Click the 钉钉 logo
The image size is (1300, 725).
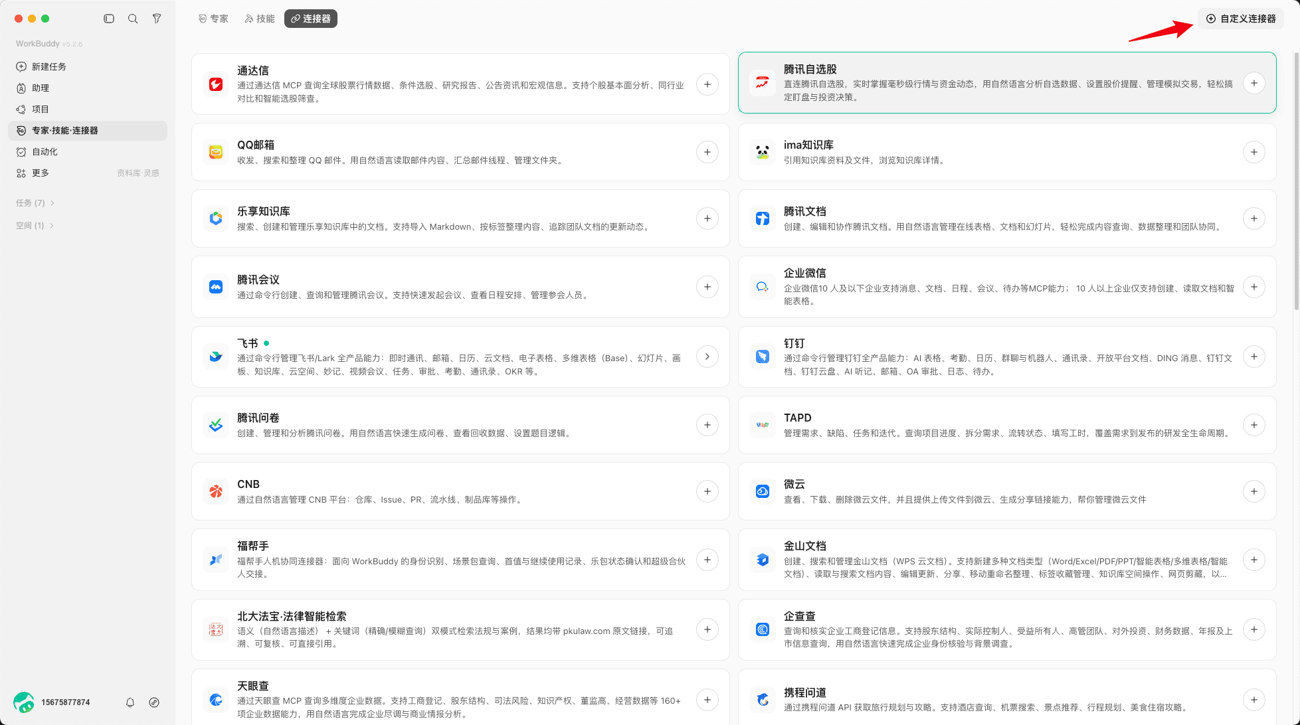(763, 357)
